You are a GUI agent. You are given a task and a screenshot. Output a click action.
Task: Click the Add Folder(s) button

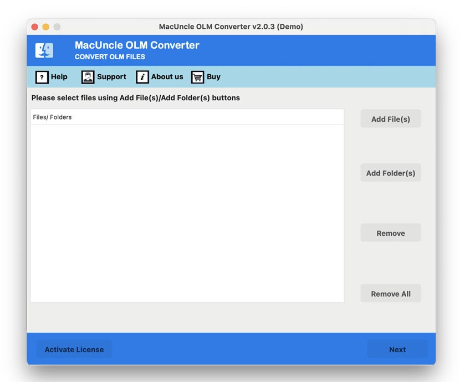(x=390, y=173)
